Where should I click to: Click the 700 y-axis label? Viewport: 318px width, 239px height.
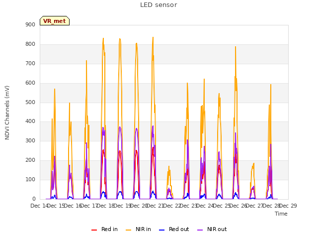[30, 63]
